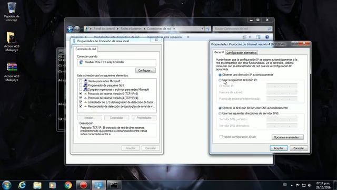Select Usar las siguientes direcciones de servidor DNS
This screenshot has width=337, height=190.
(x=220, y=113)
